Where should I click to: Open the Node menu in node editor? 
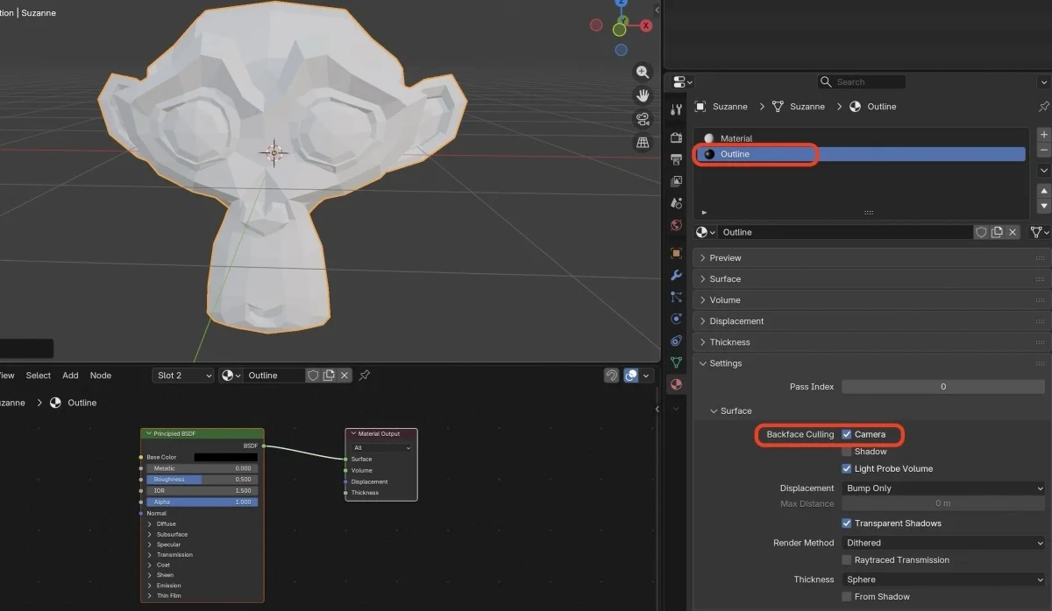click(x=101, y=376)
